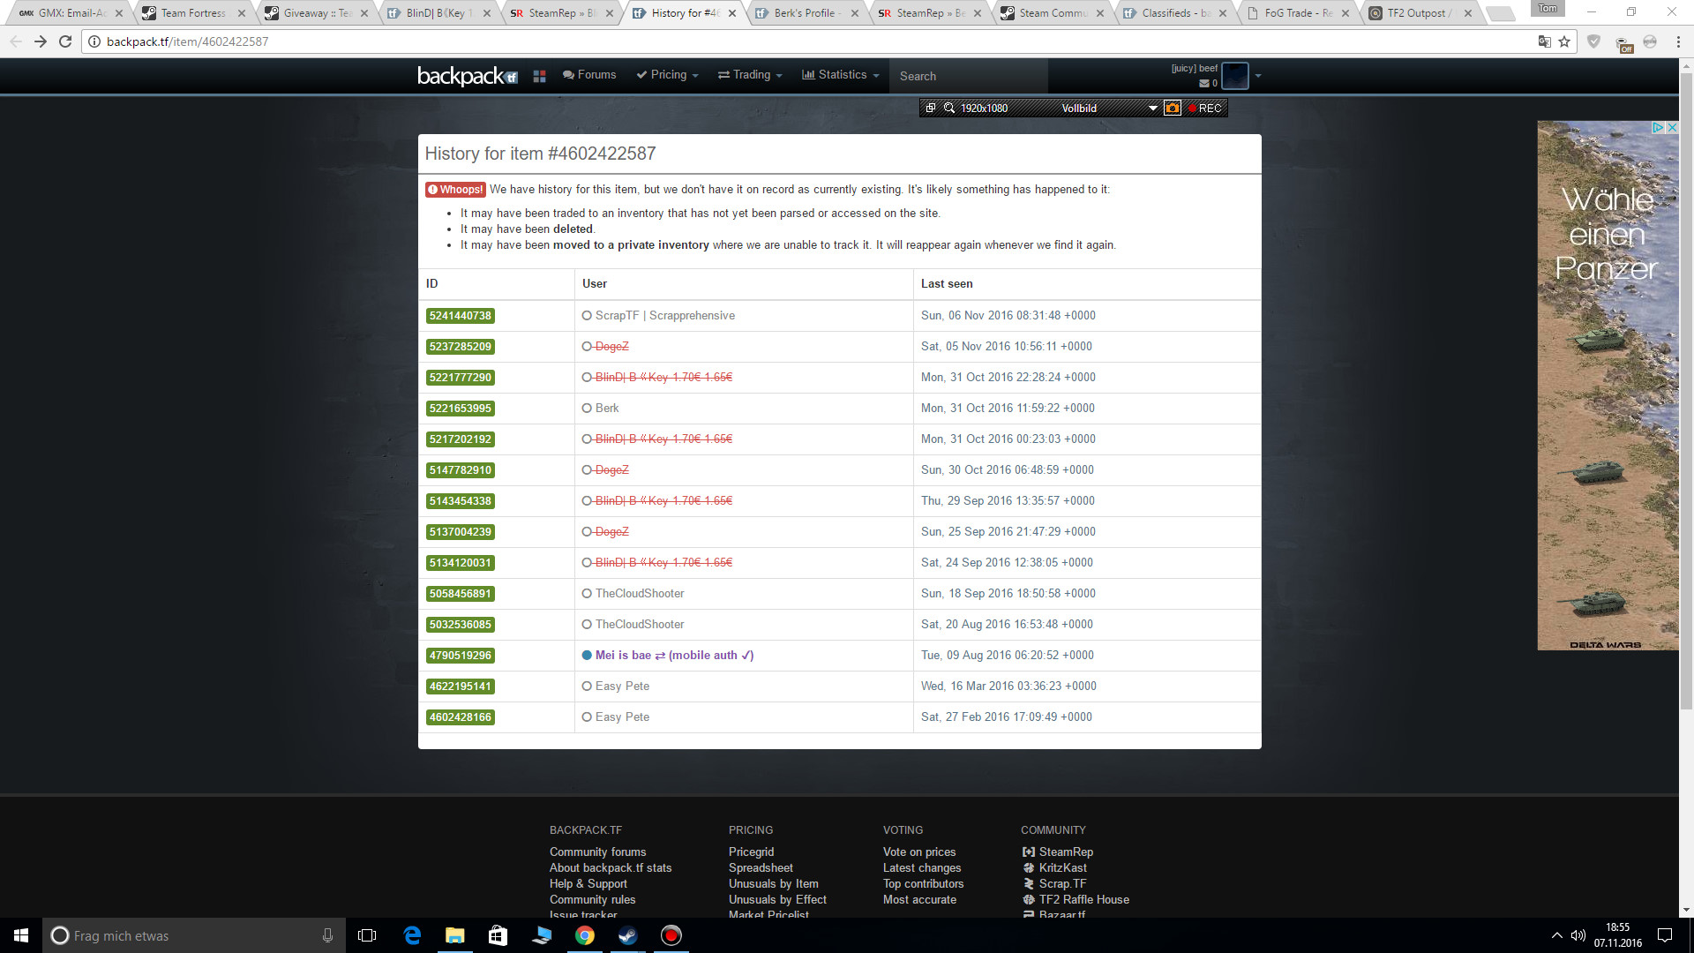Click the recorder screenshot camera icon

[1172, 108]
